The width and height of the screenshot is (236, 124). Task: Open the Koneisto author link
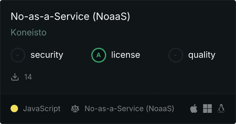(x=29, y=33)
